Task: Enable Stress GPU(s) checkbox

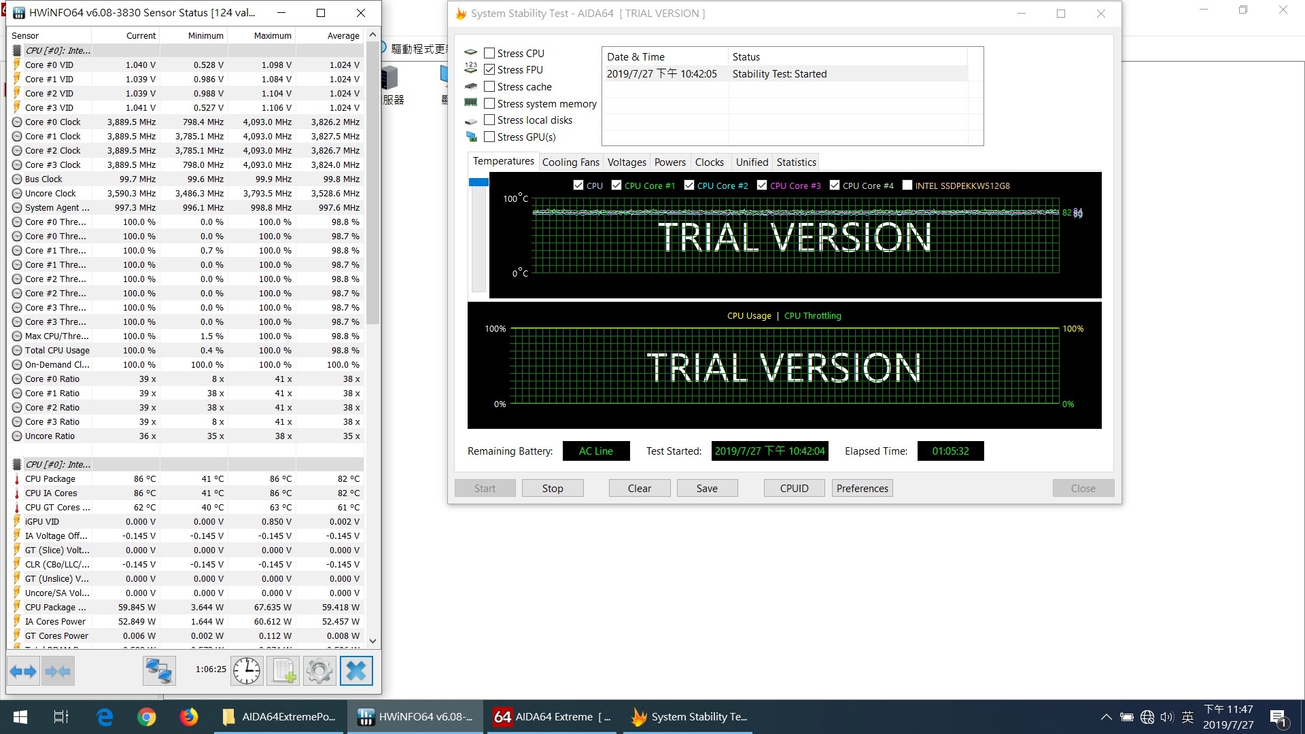Action: pos(489,137)
